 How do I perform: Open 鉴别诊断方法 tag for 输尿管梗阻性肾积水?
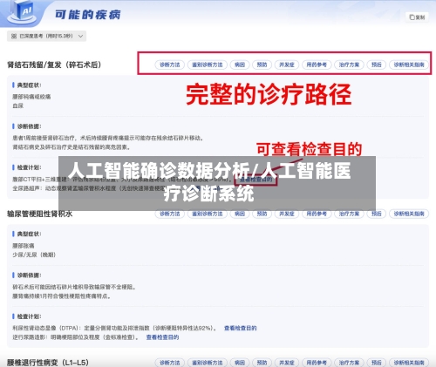coord(208,214)
